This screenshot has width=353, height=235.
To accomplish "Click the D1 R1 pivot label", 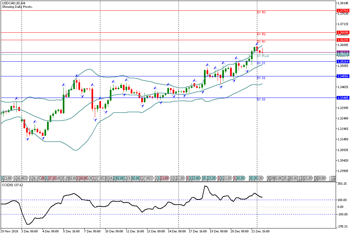I will point(261,41).
